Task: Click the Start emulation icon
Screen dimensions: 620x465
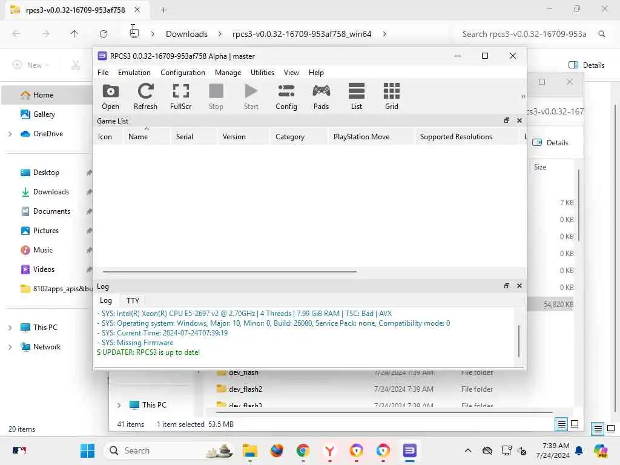Action: tap(251, 96)
